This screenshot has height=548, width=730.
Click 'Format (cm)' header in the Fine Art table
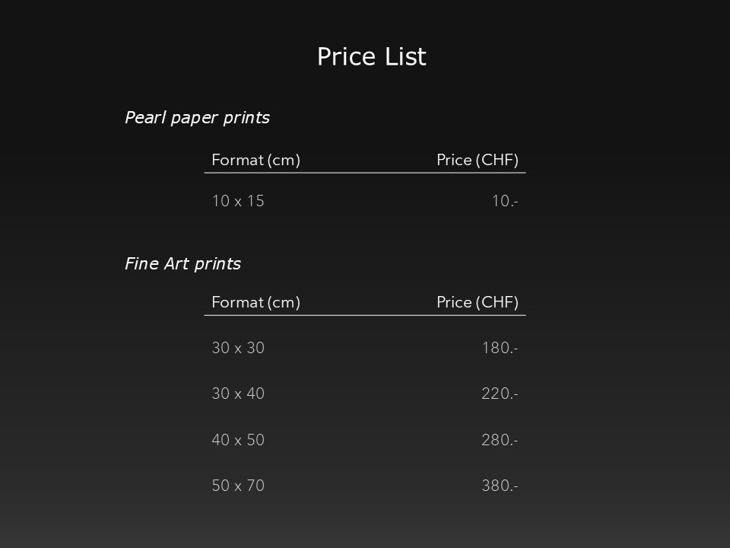tap(255, 302)
